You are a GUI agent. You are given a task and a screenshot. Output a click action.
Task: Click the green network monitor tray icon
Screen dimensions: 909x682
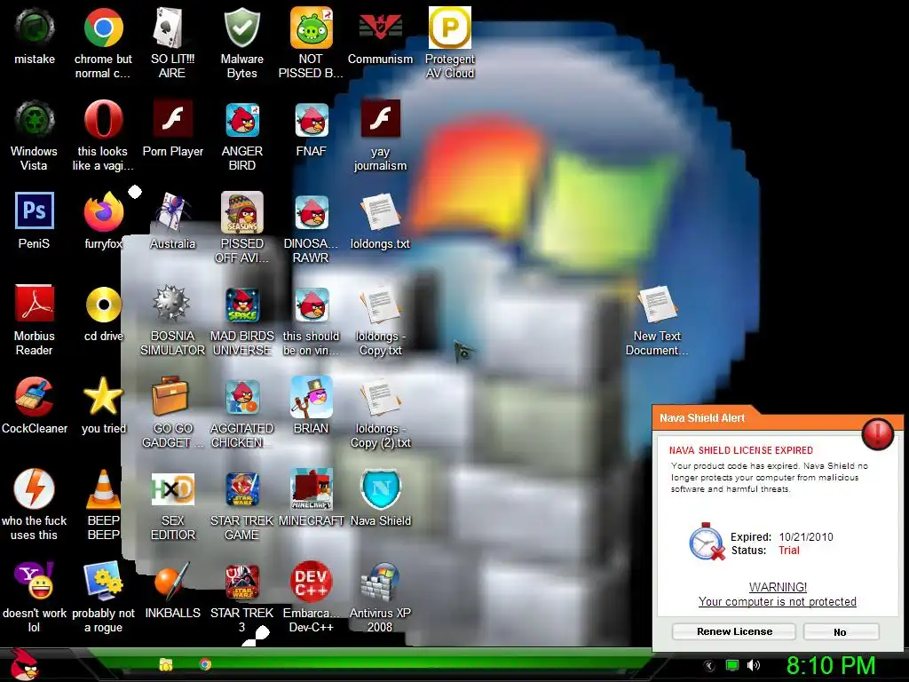pyautogui.click(x=732, y=665)
